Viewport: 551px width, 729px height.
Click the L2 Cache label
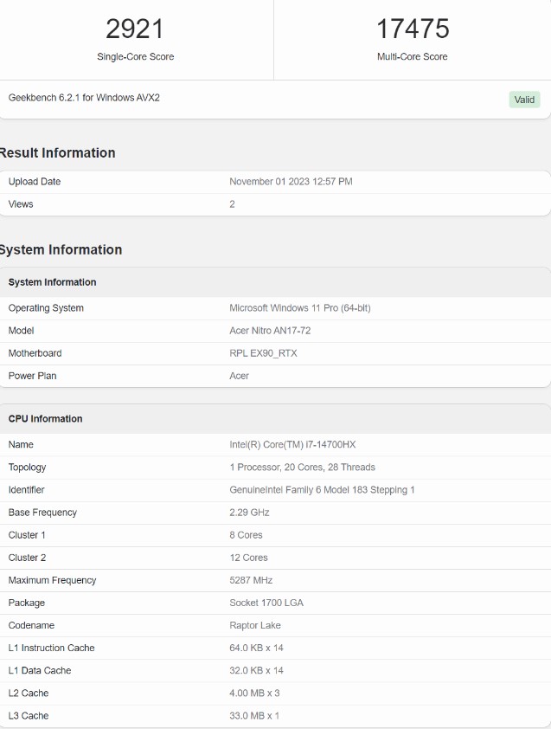click(29, 694)
